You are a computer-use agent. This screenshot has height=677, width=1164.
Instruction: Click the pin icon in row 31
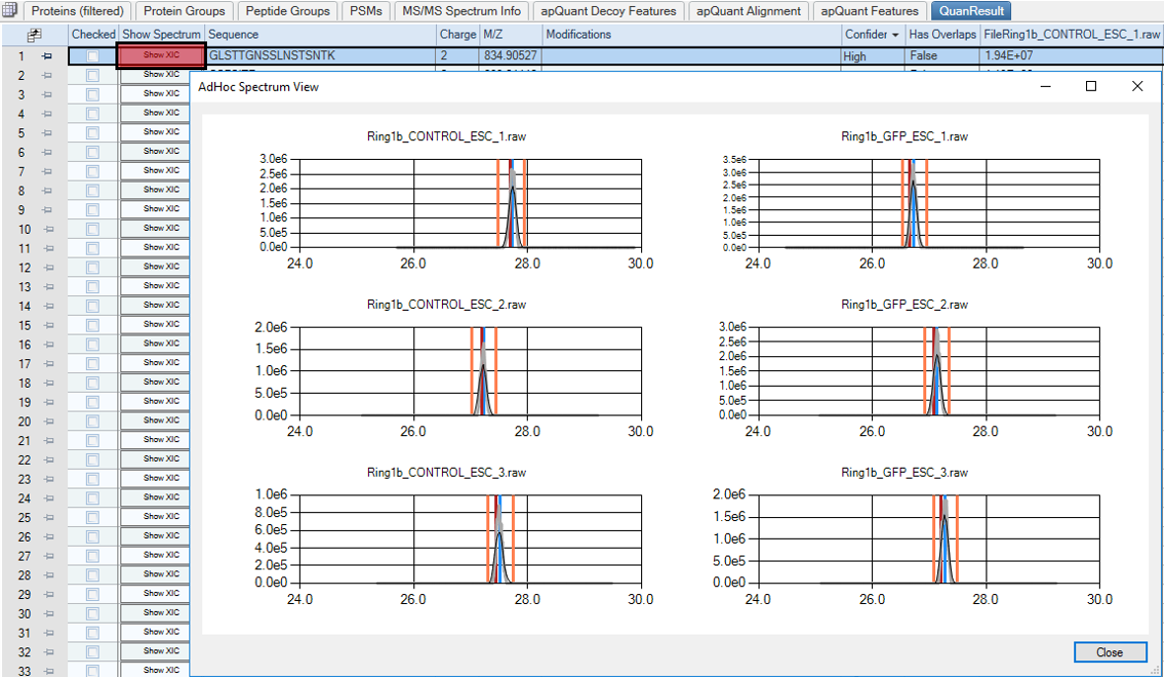[x=49, y=634]
